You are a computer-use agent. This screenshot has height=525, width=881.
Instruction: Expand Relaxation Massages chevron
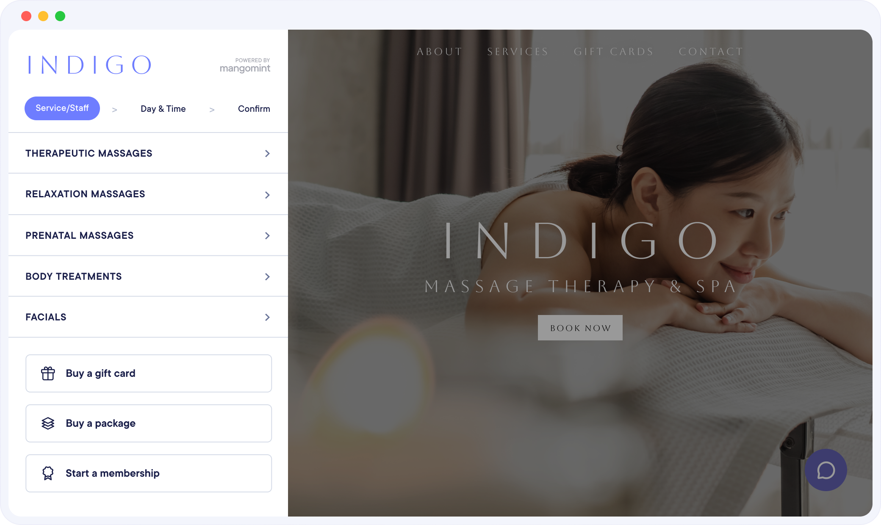(267, 195)
